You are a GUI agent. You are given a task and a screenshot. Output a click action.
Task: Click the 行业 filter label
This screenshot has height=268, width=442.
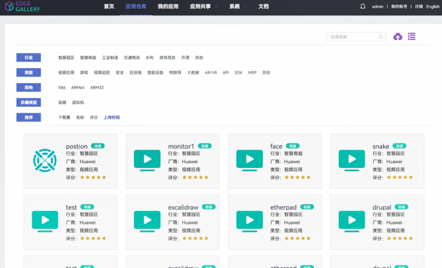tap(29, 58)
